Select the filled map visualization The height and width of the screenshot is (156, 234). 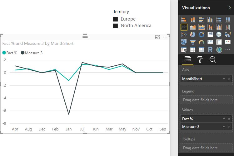coord(227,35)
